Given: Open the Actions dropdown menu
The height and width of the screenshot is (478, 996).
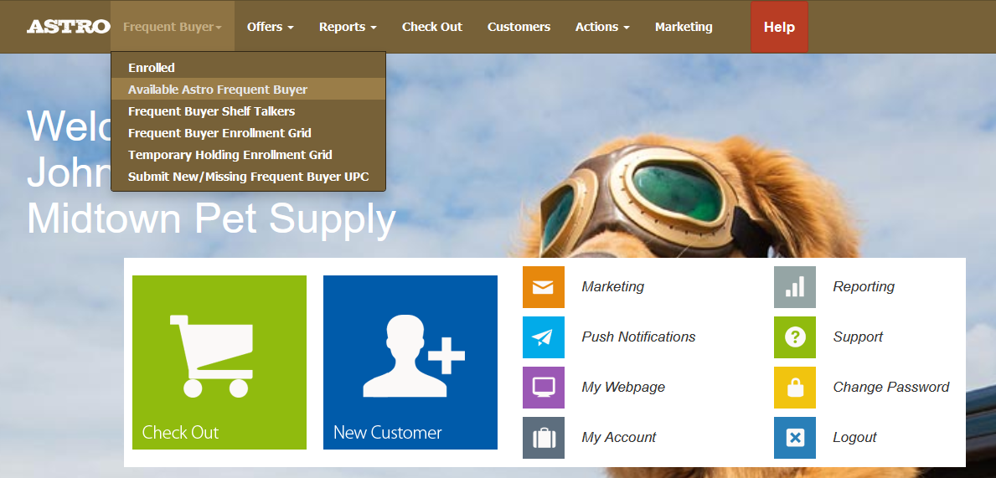Looking at the screenshot, I should (601, 27).
